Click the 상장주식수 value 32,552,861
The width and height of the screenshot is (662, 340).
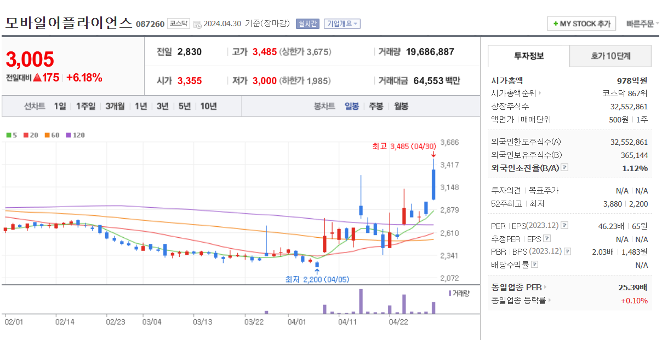coord(629,107)
